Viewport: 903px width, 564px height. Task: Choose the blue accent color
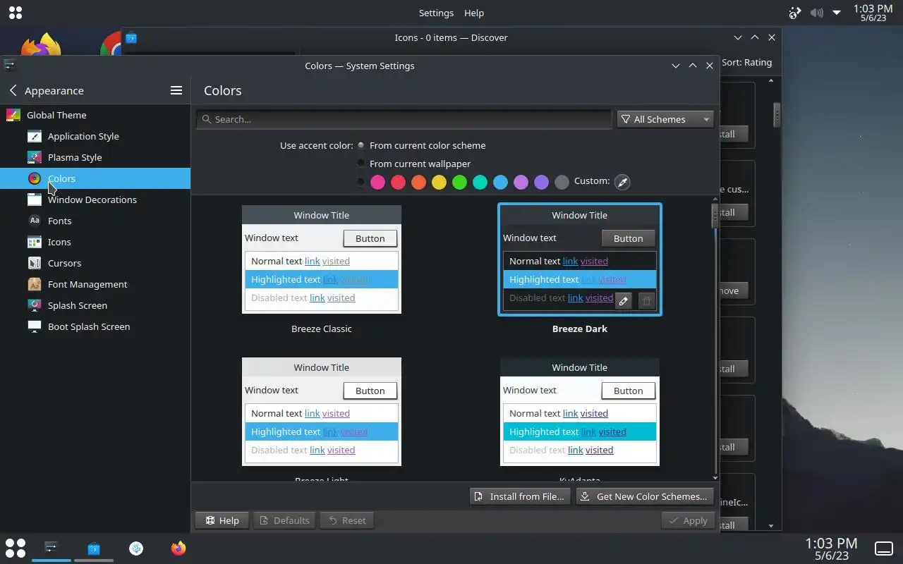(x=500, y=183)
